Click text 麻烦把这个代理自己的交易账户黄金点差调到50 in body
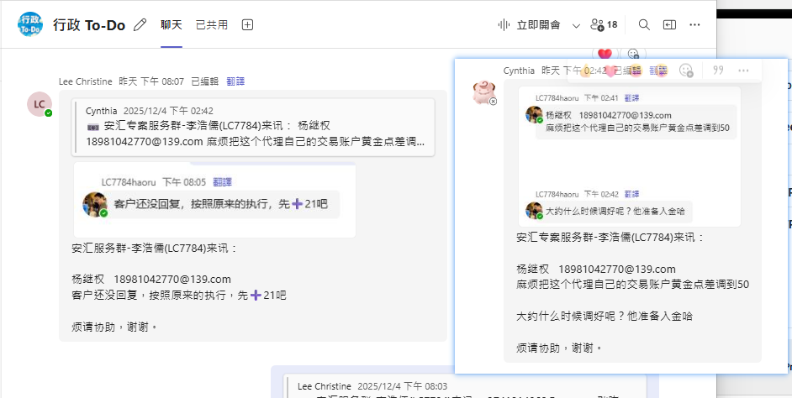The image size is (792, 398). click(x=632, y=285)
